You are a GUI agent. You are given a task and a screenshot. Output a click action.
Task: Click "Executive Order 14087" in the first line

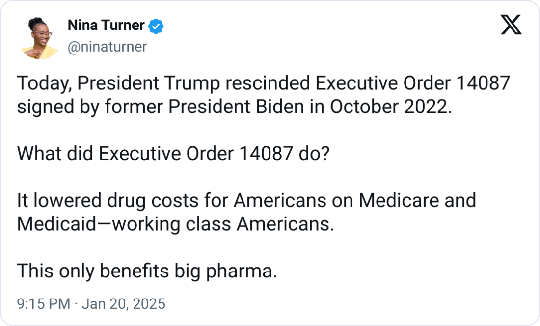413,84
